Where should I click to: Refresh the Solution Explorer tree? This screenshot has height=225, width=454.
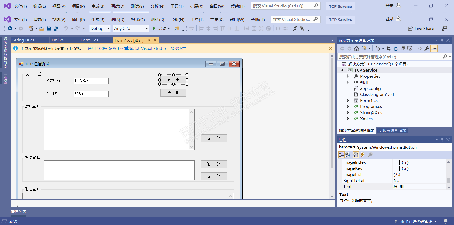[x=396, y=49]
